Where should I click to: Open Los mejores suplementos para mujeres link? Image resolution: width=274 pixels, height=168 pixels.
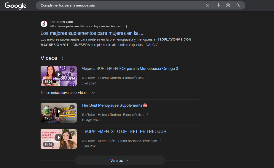point(92,33)
